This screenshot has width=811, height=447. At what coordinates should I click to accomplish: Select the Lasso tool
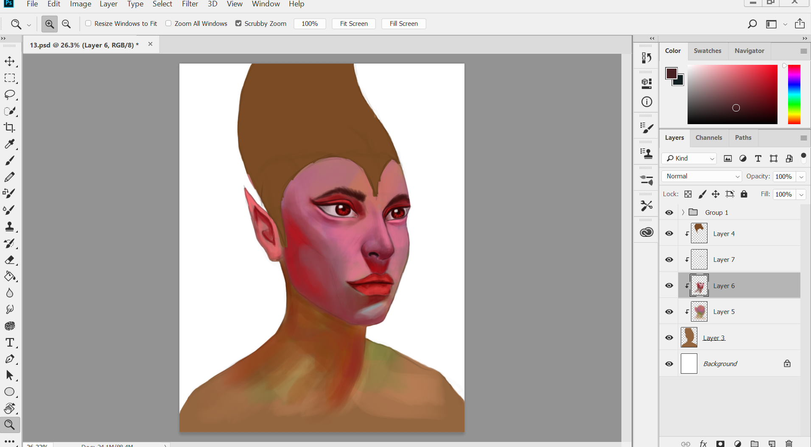pos(9,94)
